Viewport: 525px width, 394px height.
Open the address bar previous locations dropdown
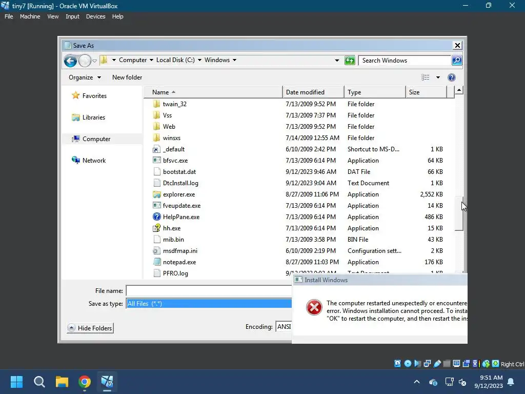coord(337,61)
